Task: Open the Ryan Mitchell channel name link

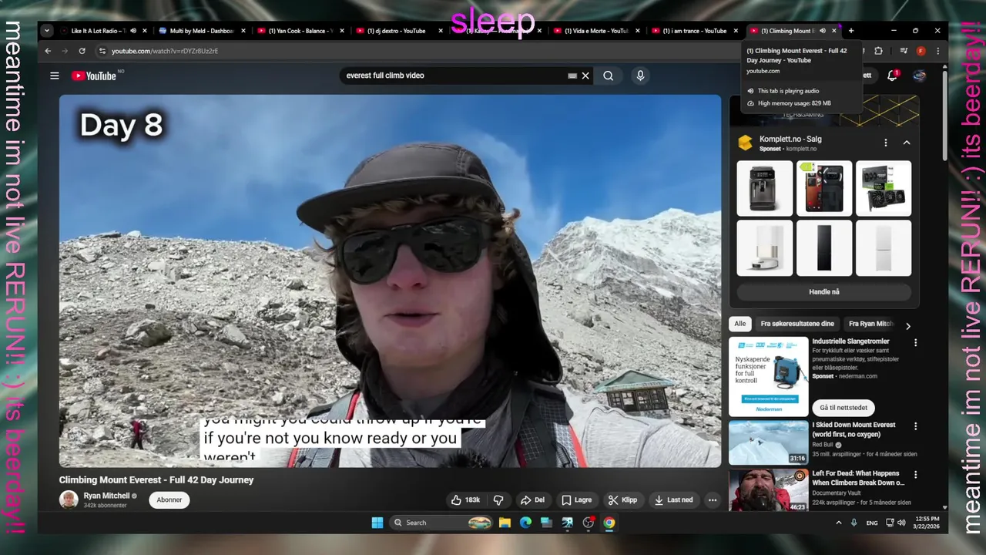Action: pos(106,496)
